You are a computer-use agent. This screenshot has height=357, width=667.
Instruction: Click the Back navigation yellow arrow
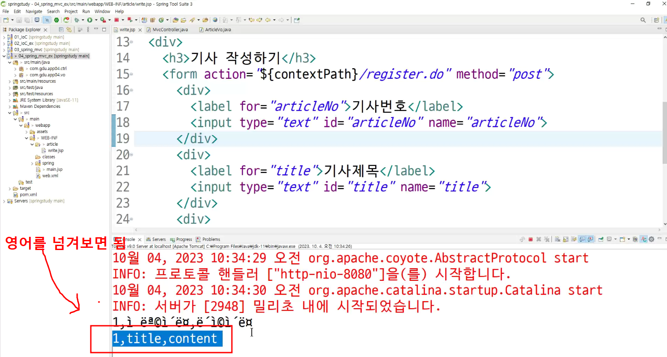point(268,20)
